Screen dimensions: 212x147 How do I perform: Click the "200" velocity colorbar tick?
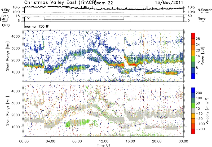199,93
